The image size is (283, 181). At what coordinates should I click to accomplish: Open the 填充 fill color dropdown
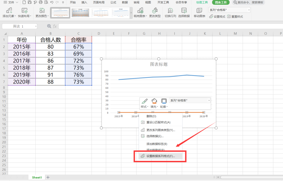[154, 103]
